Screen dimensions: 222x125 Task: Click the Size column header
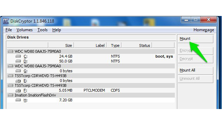click(x=61, y=45)
